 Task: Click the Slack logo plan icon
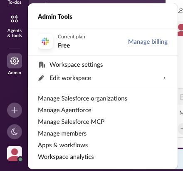click(45, 41)
